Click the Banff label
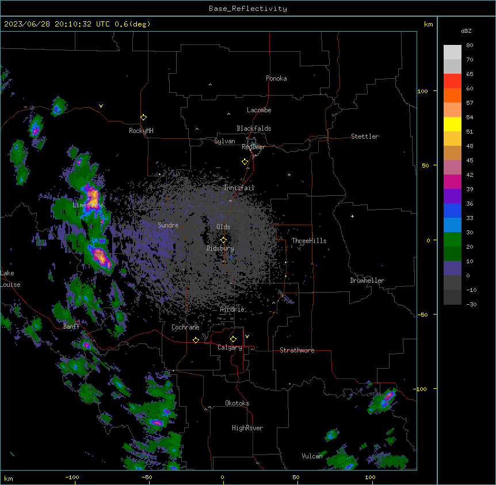 (71, 327)
